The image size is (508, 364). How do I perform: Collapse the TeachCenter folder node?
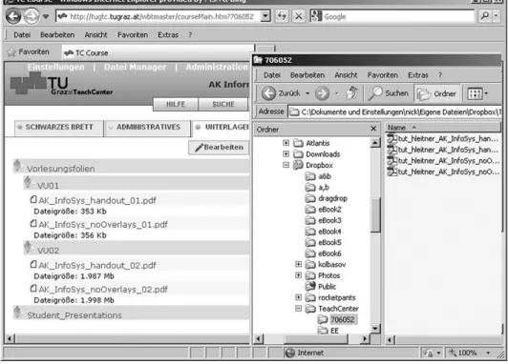[298, 309]
